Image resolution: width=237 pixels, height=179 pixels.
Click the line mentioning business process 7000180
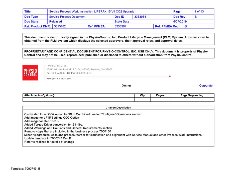[68, 132]
